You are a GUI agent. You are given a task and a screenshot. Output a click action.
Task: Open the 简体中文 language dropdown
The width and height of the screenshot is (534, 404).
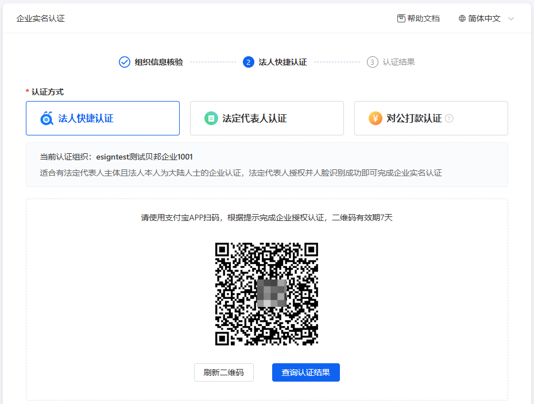click(484, 18)
